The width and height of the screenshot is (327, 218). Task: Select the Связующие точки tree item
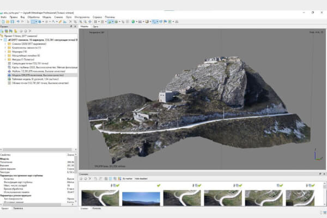[x=28, y=63]
